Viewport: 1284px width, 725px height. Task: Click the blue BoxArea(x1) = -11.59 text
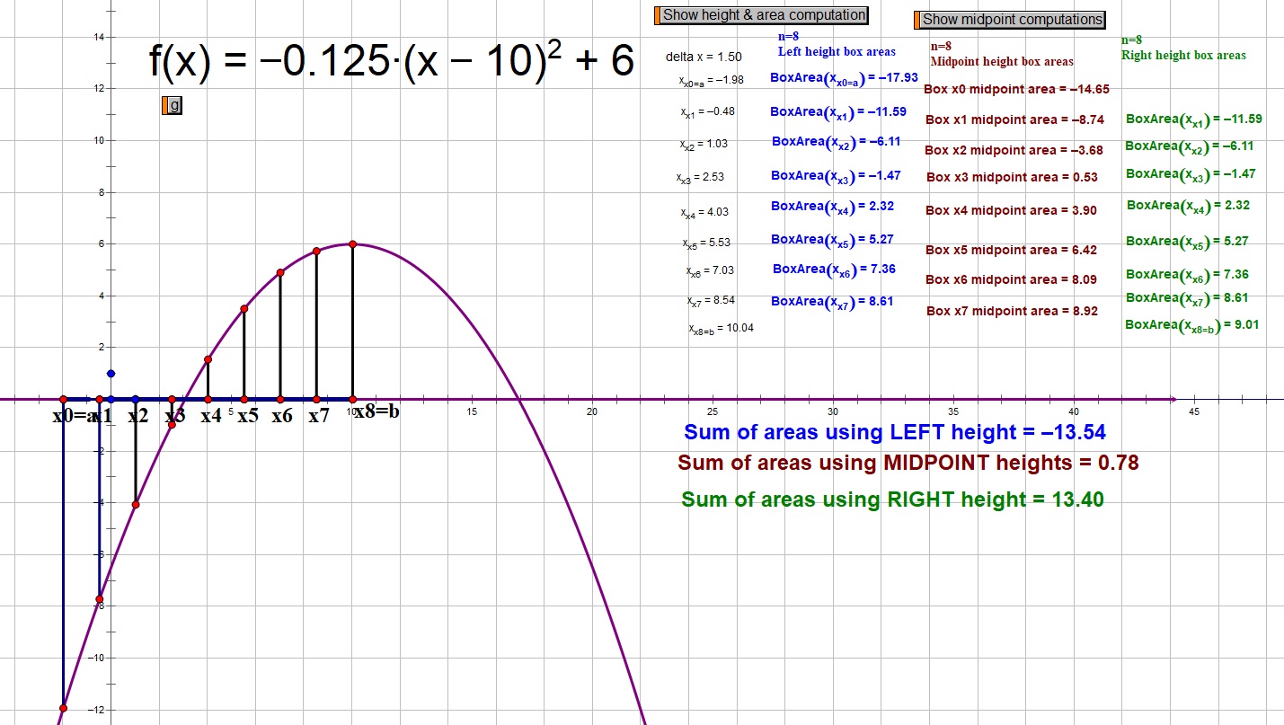(838, 112)
